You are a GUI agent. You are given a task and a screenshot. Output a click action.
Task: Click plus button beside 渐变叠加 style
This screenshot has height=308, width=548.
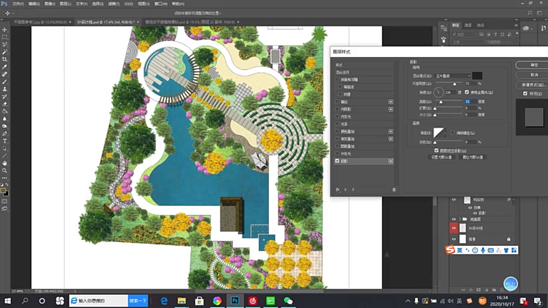point(390,139)
